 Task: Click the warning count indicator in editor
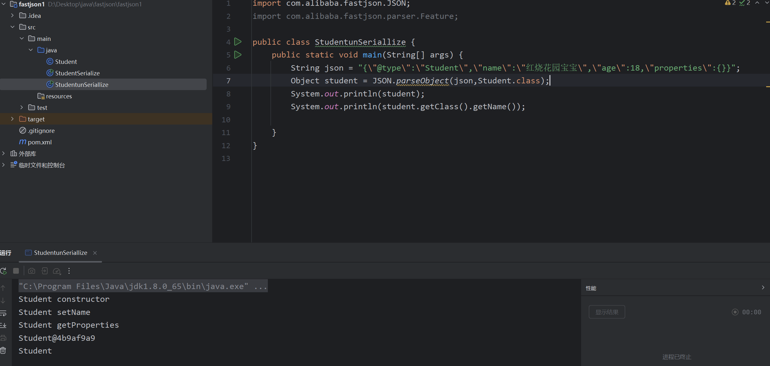pos(730,3)
